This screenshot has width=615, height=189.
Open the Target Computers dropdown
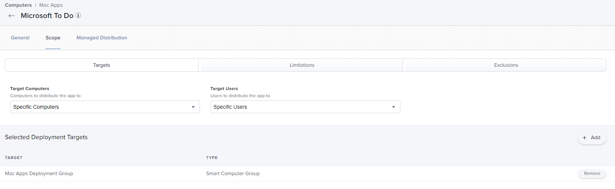click(105, 107)
